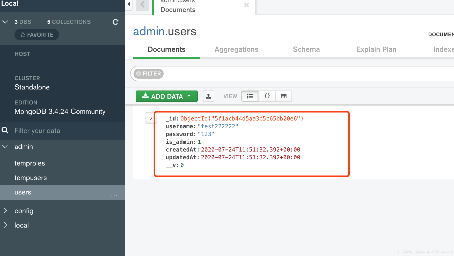Select the Documents collection tab
Viewport: 454px width, 256px height.
click(166, 49)
